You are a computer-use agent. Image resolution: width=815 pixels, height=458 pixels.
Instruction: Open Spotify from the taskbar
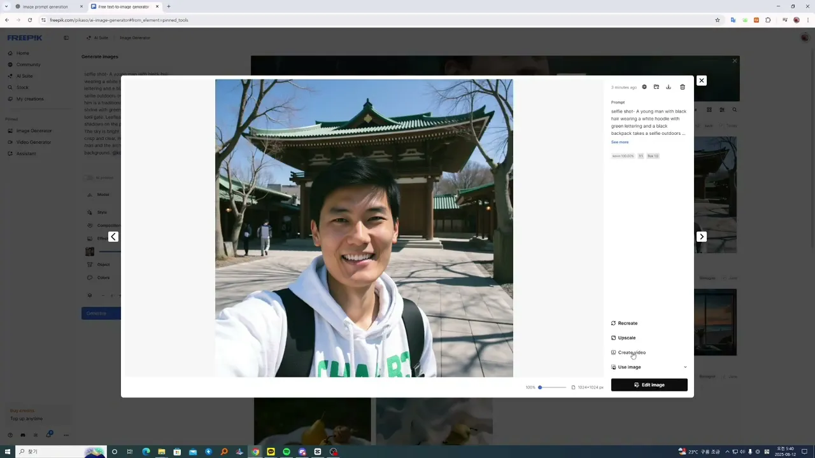[x=287, y=452]
